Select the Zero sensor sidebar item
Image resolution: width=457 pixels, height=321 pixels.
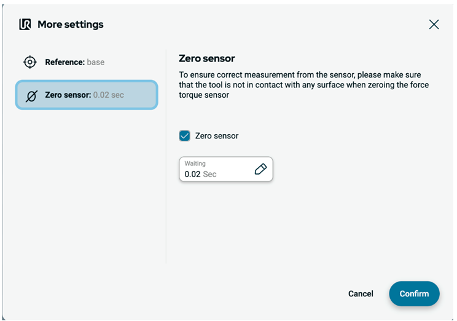click(x=87, y=95)
